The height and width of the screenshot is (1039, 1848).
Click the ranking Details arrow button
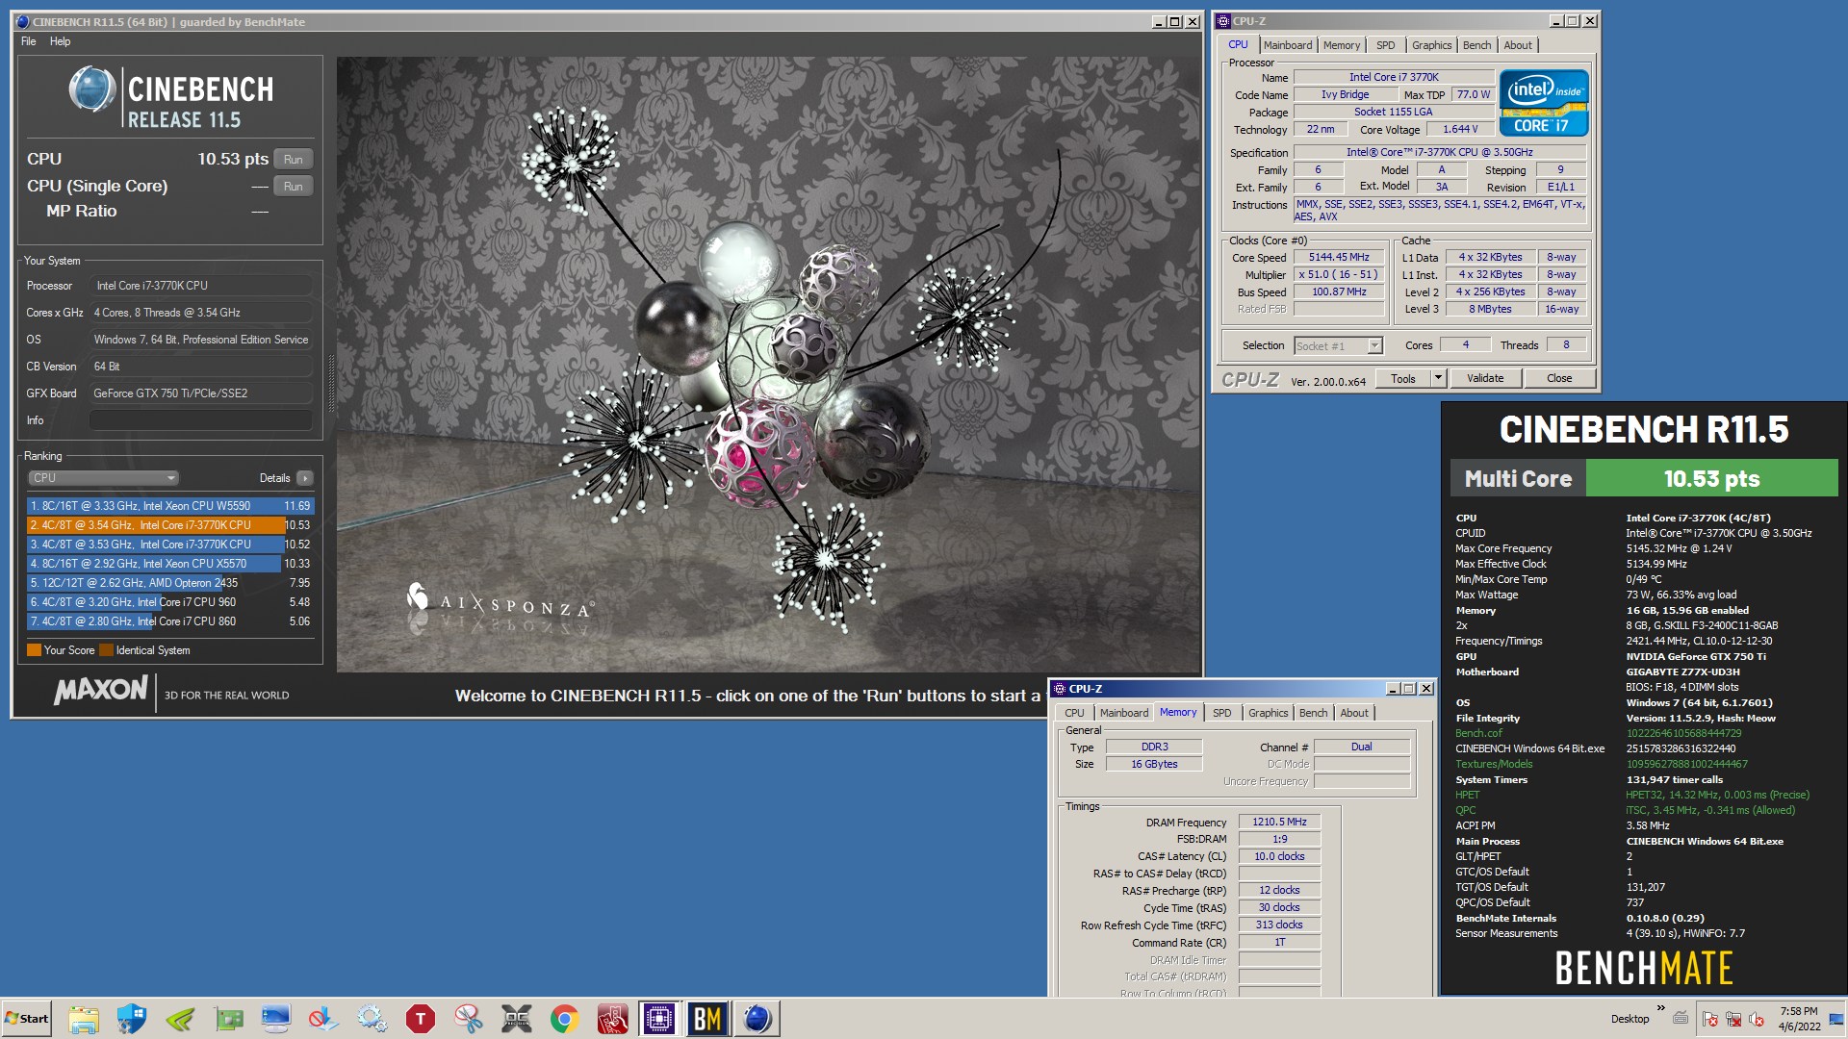coord(305,478)
